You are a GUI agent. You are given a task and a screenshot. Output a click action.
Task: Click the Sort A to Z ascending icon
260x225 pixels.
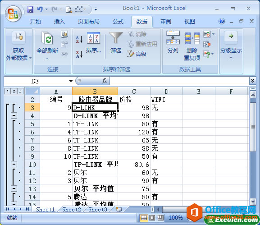click(x=79, y=40)
